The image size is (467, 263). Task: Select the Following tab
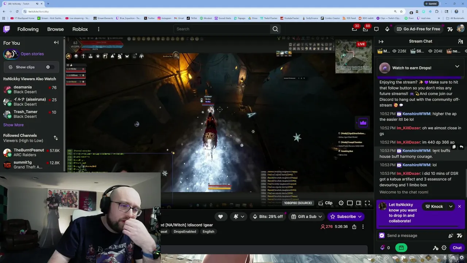click(x=28, y=29)
